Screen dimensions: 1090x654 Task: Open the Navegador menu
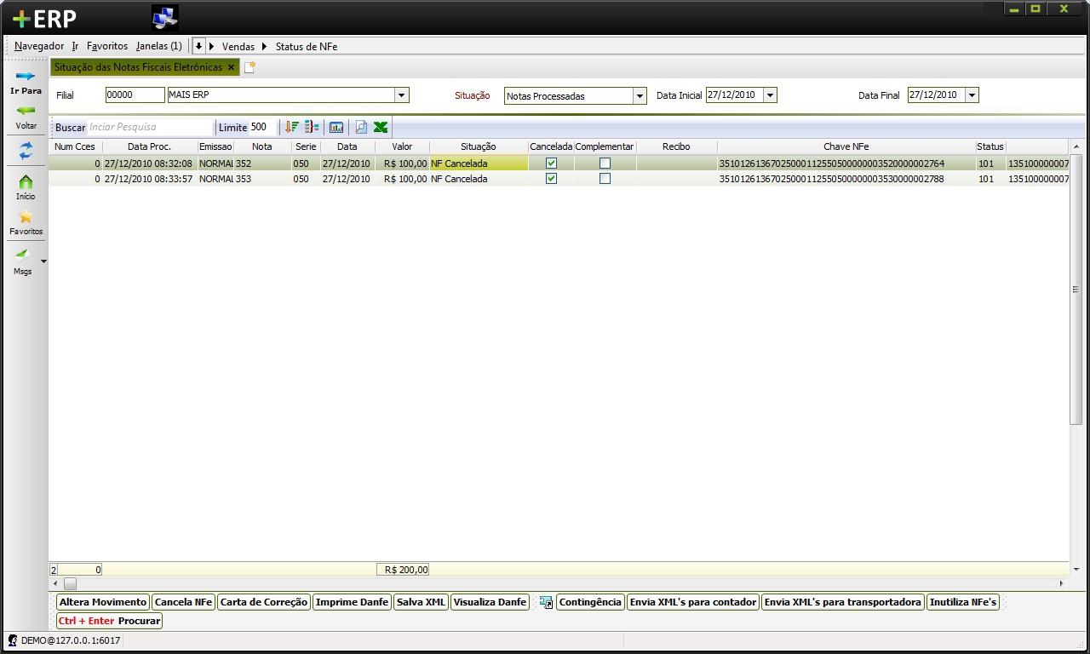pyautogui.click(x=39, y=46)
